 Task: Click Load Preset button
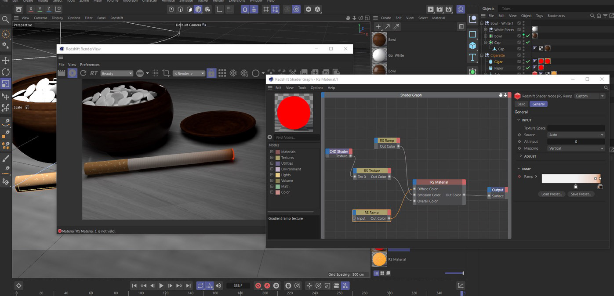tap(552, 194)
